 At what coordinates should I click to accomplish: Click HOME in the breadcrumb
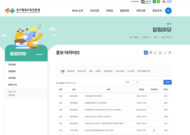coord(136,37)
